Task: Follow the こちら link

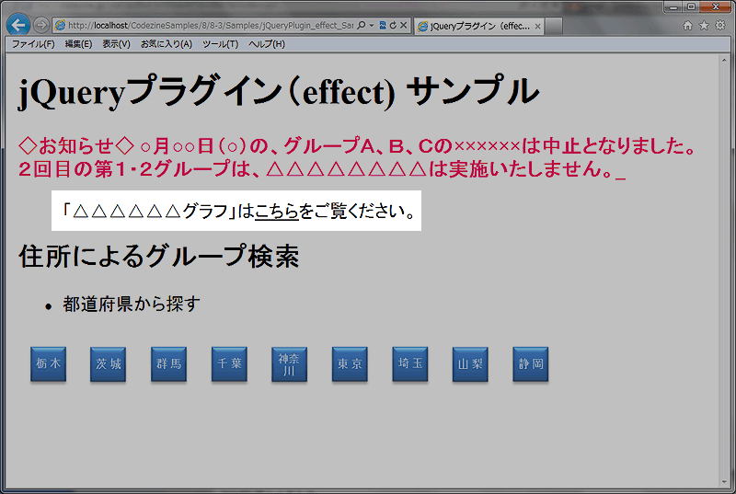Action: pos(277,211)
